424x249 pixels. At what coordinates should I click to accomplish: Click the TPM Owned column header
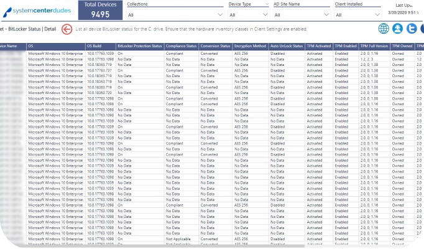pos(402,46)
